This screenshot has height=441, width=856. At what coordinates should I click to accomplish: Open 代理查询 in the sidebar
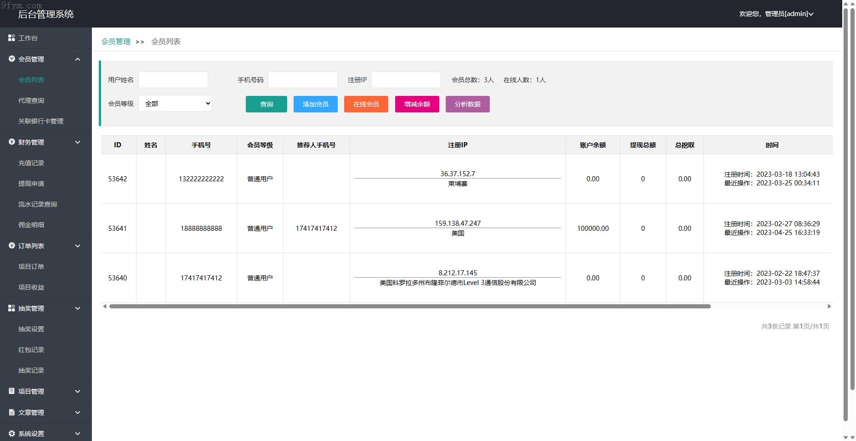[31, 100]
